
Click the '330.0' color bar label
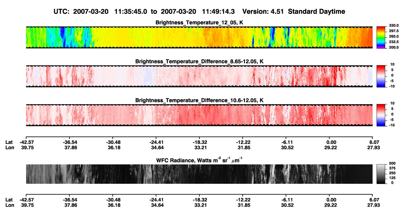(x=394, y=25)
